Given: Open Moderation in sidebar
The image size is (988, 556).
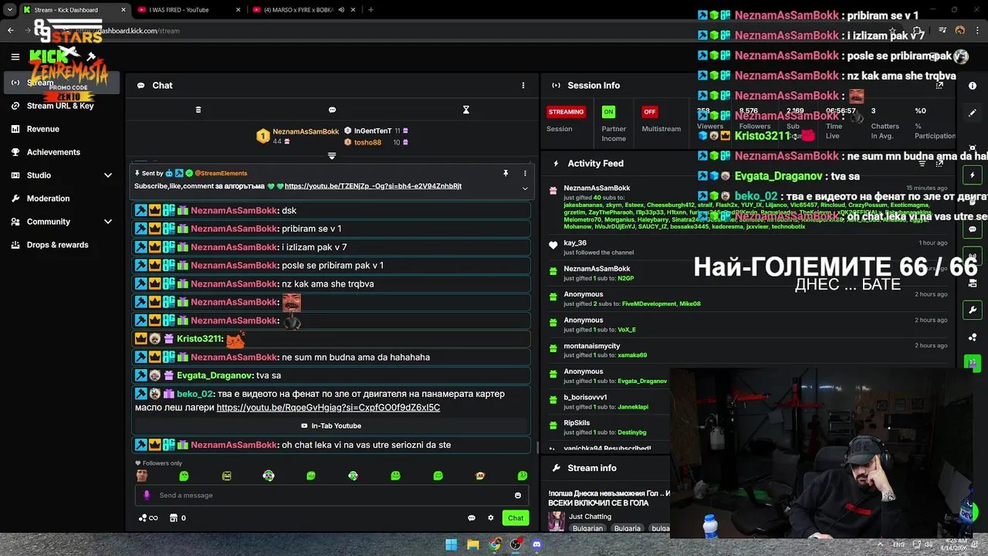Looking at the screenshot, I should click(x=62, y=198).
